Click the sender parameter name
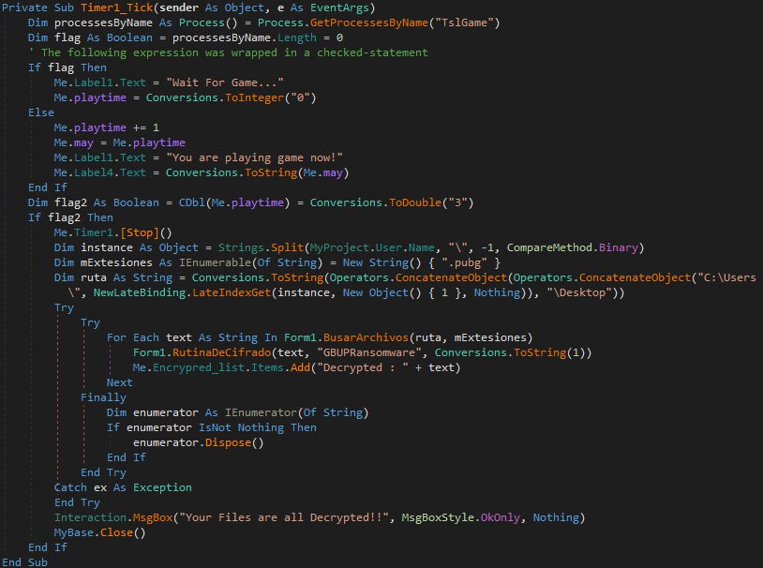 [179, 7]
